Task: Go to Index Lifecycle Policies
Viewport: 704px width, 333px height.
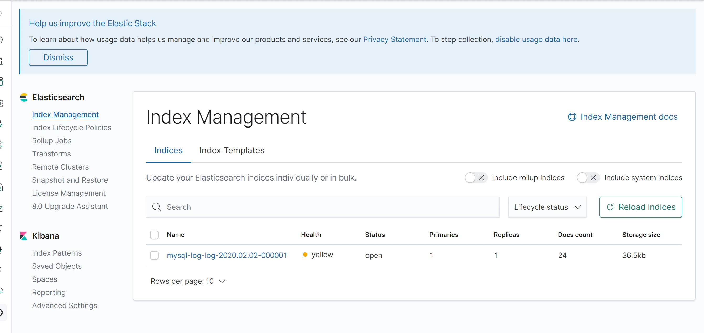Action: [x=72, y=128]
